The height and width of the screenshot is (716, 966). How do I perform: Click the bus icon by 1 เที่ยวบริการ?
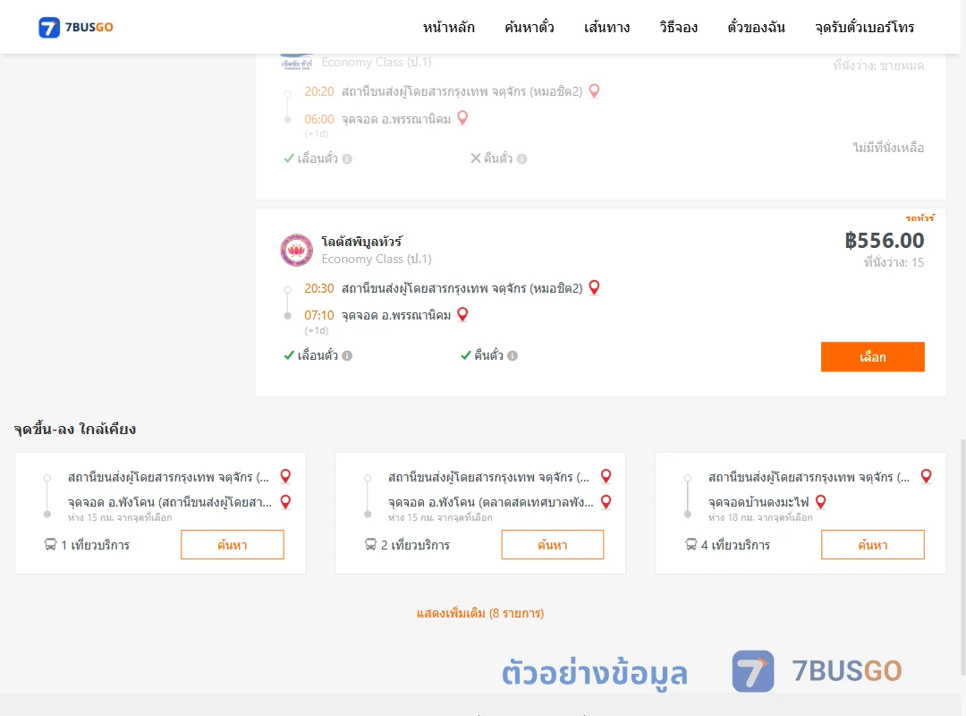pyautogui.click(x=50, y=544)
